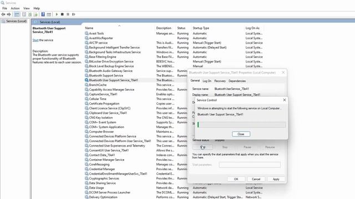Select Client Licence Service (ClipSVC) name
Viewport: 355px width, 199px height.
click(x=110, y=108)
